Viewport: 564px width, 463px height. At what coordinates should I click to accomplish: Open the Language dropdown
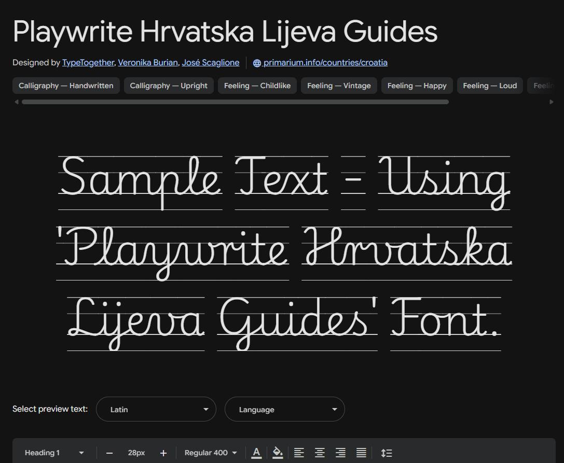284,409
